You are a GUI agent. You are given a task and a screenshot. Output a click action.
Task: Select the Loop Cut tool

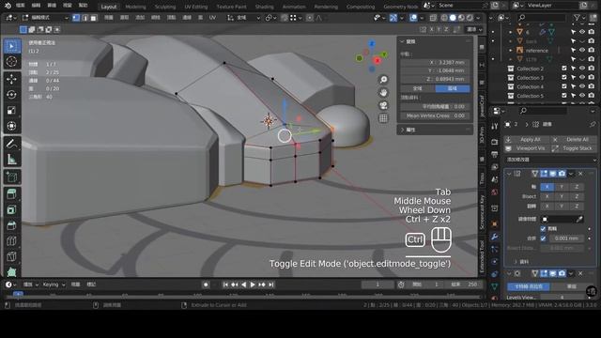click(11, 241)
